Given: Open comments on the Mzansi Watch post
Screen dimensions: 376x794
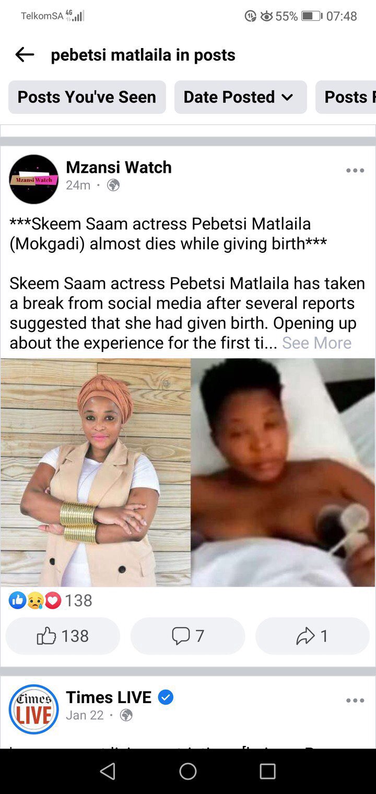Looking at the screenshot, I should point(188,636).
